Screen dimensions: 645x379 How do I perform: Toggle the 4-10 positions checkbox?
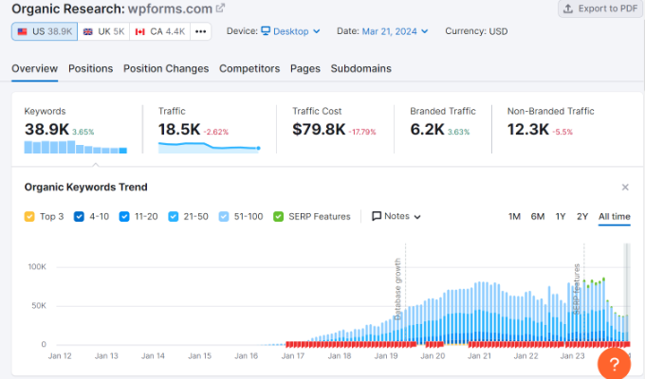[x=80, y=216]
